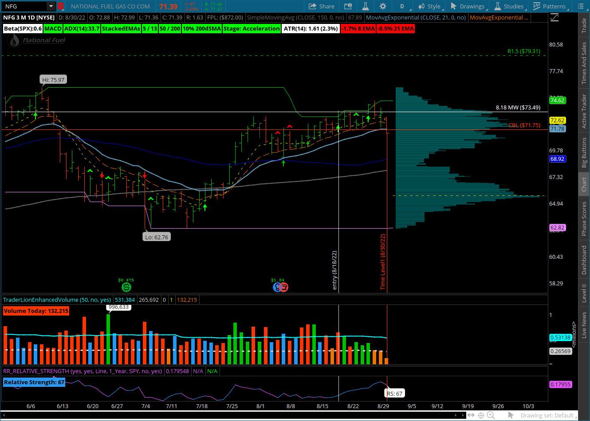Click the Time Level1 (8/30/22) line marker
The height and width of the screenshot is (421, 590).
[x=383, y=261]
